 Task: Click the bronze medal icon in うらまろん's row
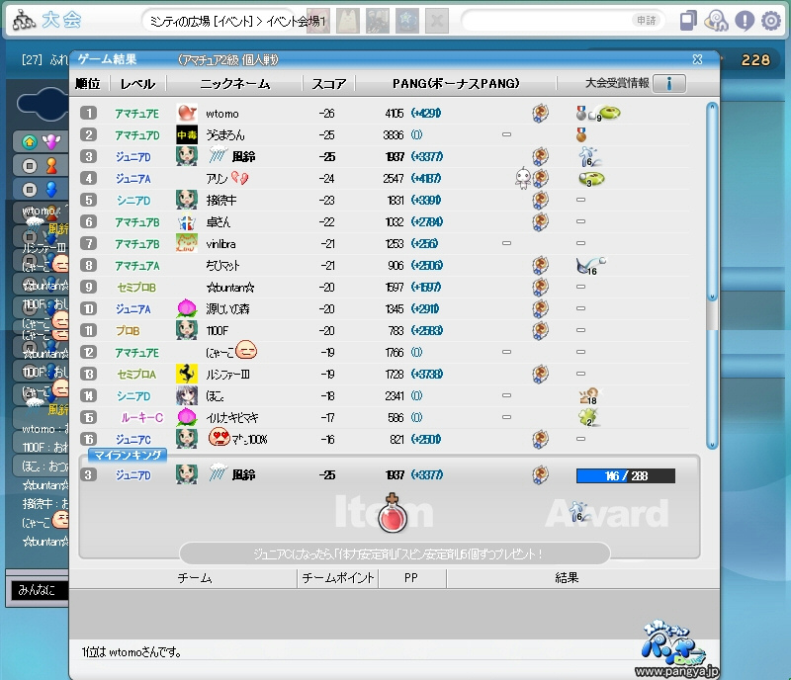582,135
